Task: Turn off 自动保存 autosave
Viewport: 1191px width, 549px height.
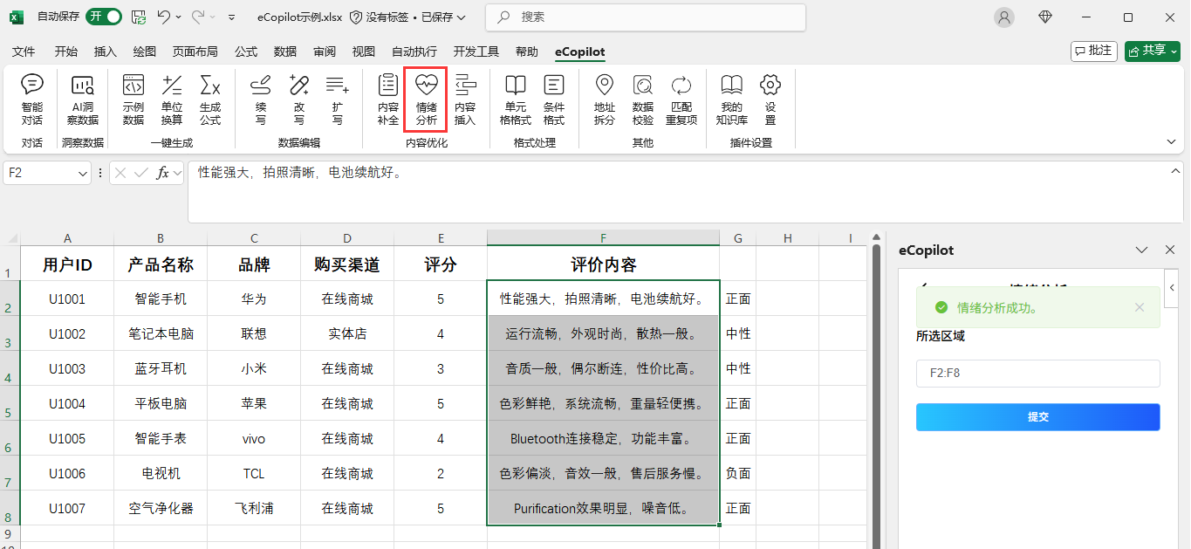Action: [x=103, y=16]
